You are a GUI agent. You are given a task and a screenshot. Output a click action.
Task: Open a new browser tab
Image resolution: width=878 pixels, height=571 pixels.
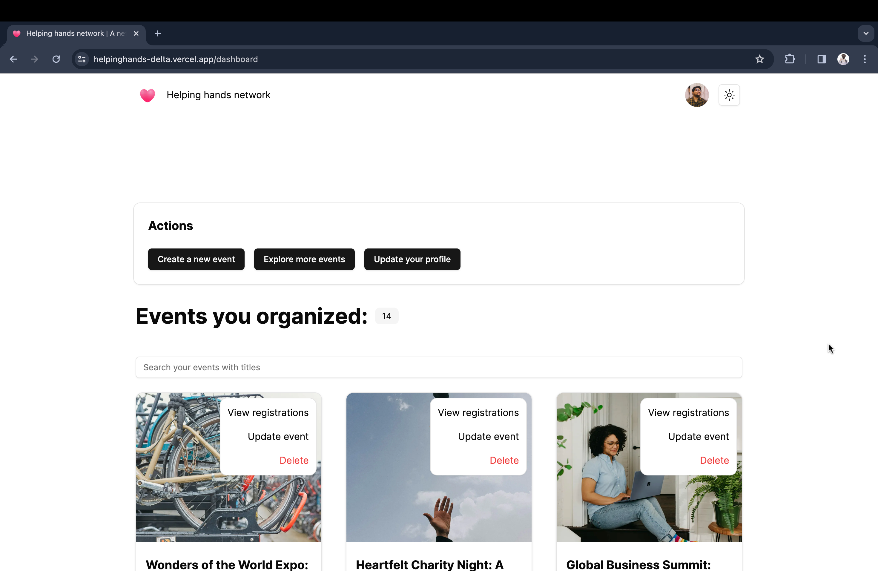[x=157, y=33]
